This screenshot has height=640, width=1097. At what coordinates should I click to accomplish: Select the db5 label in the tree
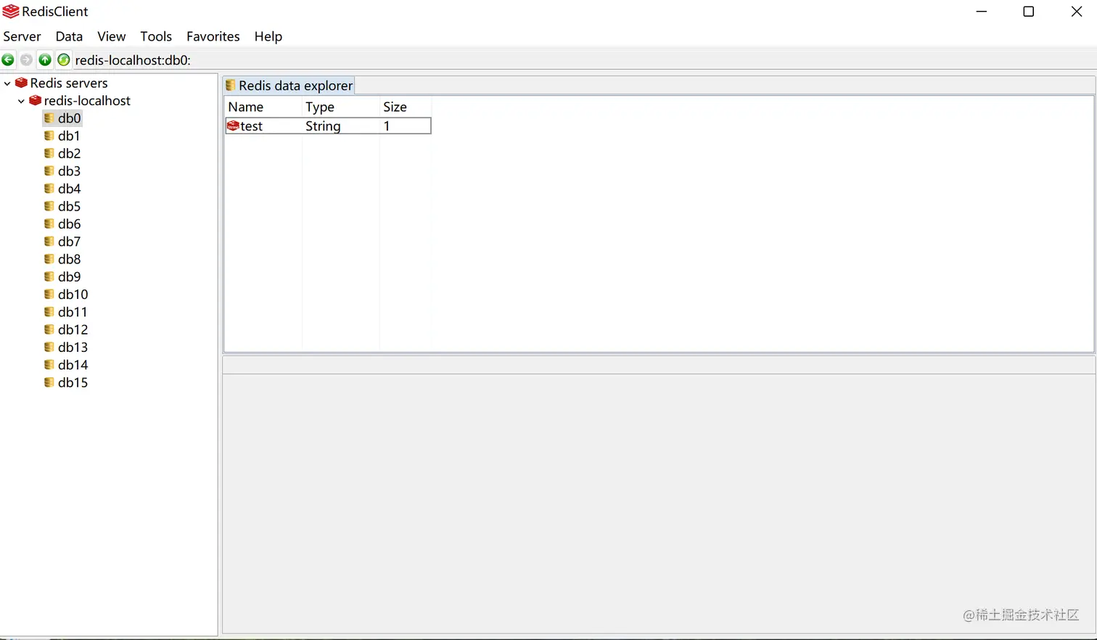point(69,206)
